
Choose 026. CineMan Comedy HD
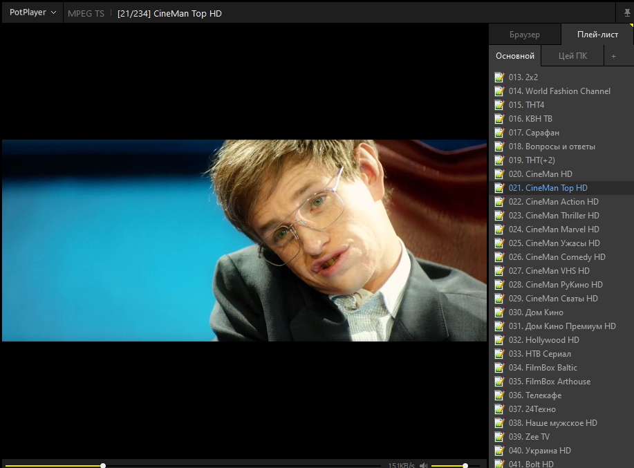561,256
